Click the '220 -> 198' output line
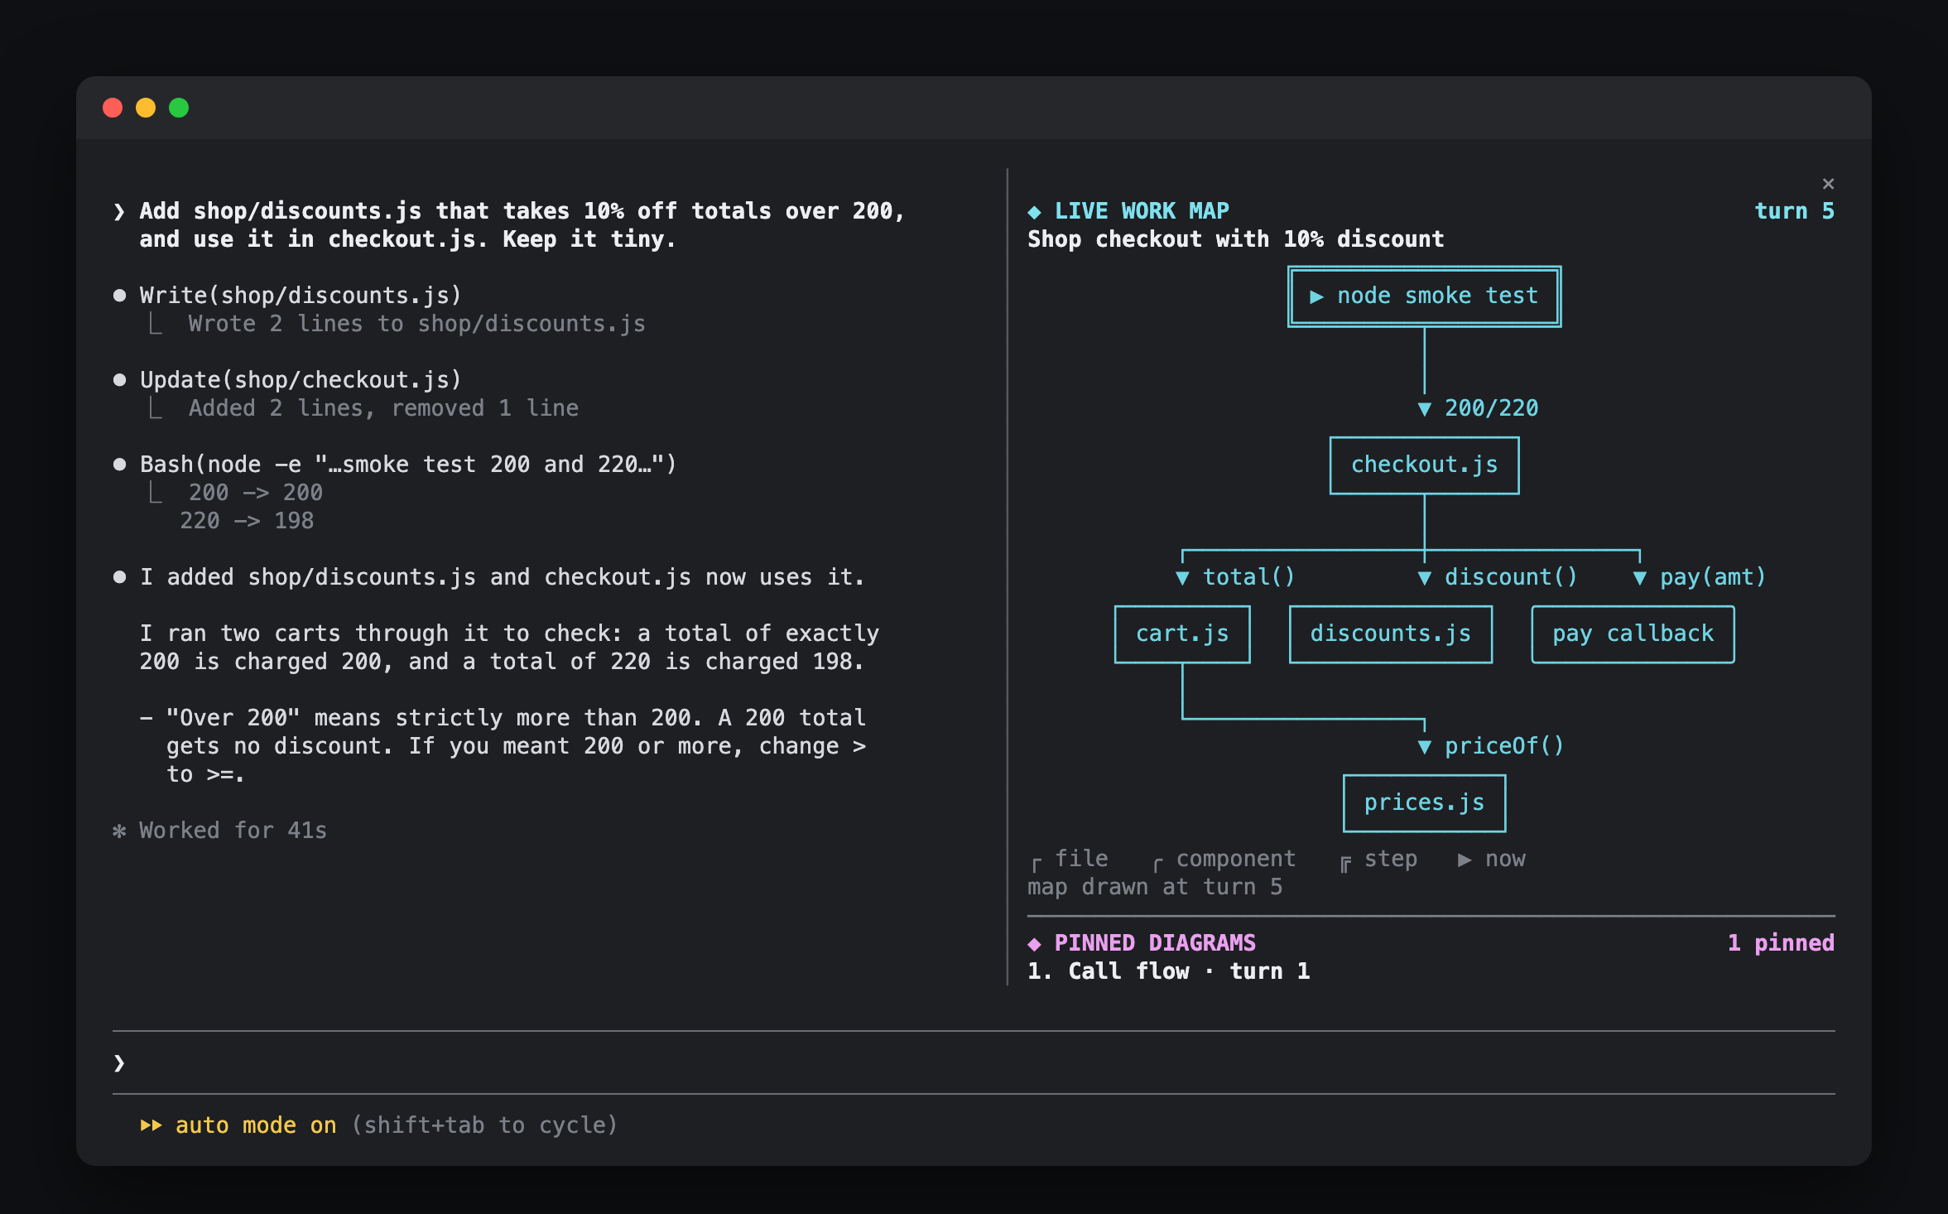Viewport: 1948px width, 1214px height. pyautogui.click(x=247, y=521)
